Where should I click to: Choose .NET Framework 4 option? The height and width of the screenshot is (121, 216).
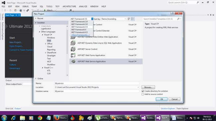pyautogui.click(x=79, y=30)
